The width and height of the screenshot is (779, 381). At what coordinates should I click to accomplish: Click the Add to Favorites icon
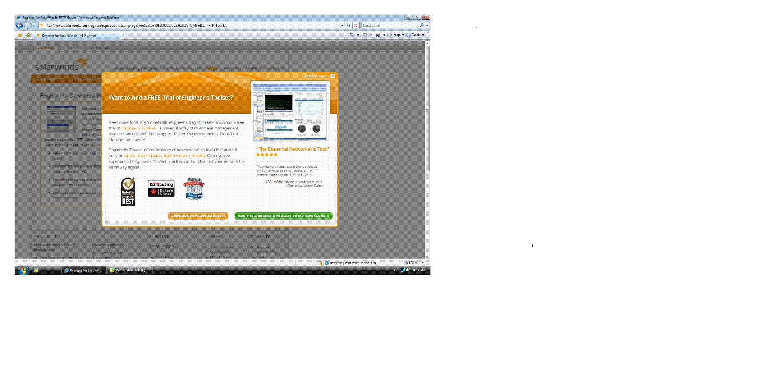28,35
